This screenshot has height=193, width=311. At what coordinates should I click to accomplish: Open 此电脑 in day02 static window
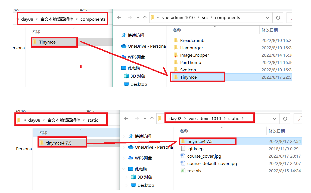pos(141,169)
